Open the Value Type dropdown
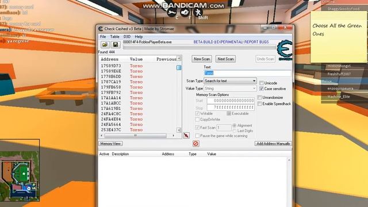 pyautogui.click(x=230, y=89)
